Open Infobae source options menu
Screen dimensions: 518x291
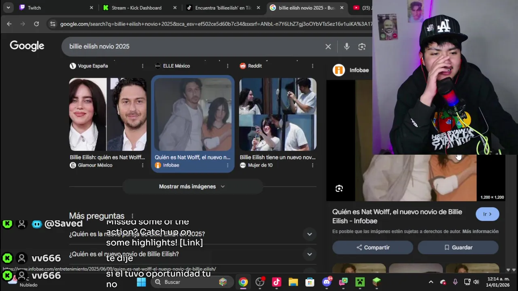coord(227,165)
